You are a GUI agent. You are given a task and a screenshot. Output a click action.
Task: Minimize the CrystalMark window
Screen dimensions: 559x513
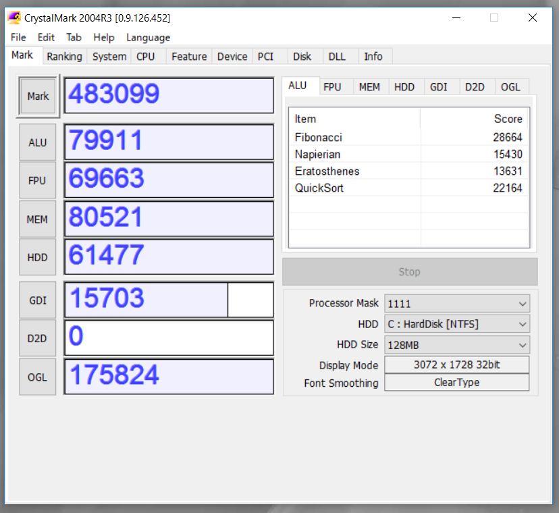pos(456,18)
